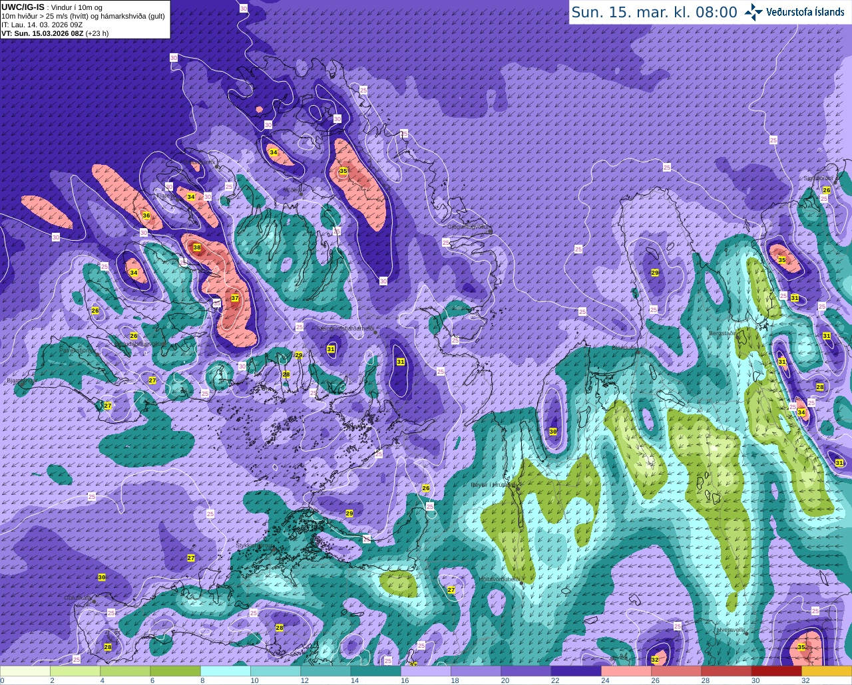Click the Steingrímsfjarðarheiði station label
Screen dimensions: 852x685
click(x=345, y=328)
